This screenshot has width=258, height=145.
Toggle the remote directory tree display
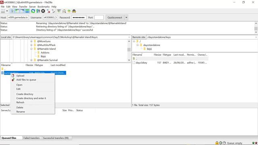(22, 11)
